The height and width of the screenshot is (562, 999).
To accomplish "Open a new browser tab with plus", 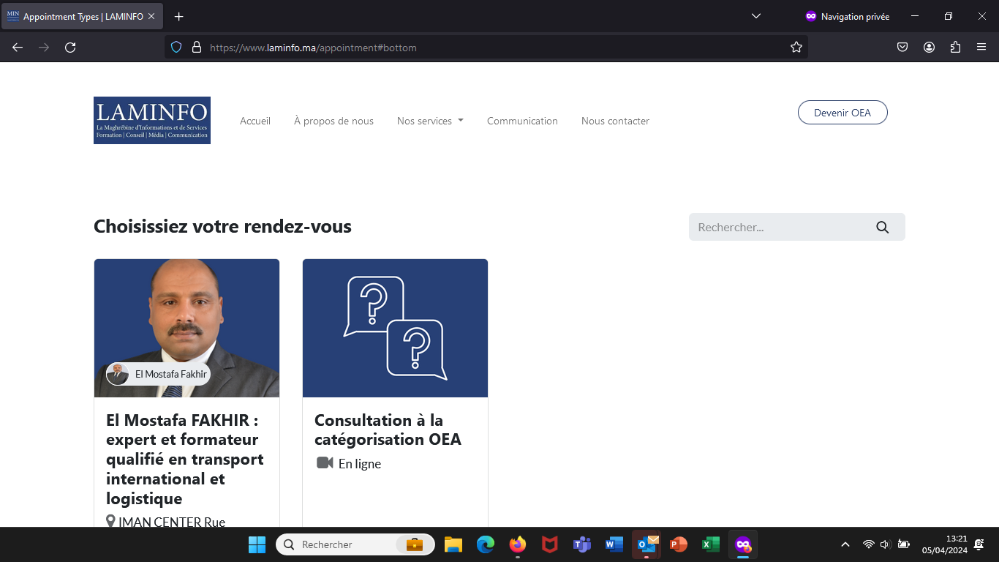I will pyautogui.click(x=179, y=16).
